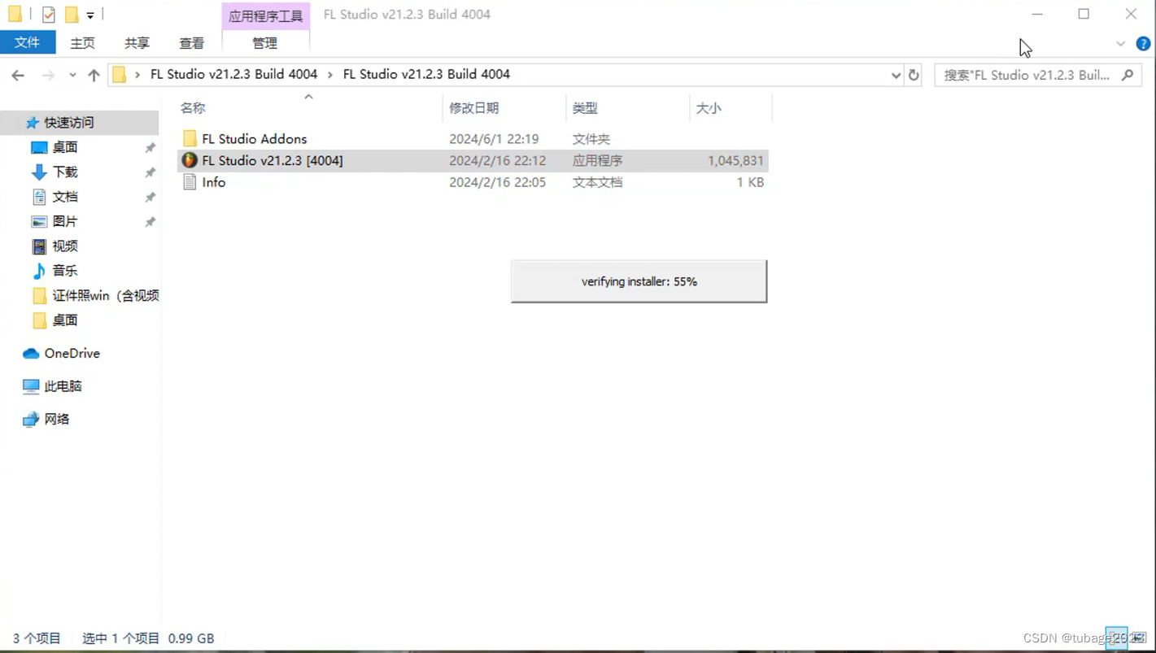Click first breadcrumb FL Studio v21.2.3 Build 4004
This screenshot has width=1156, height=653.
(x=233, y=74)
